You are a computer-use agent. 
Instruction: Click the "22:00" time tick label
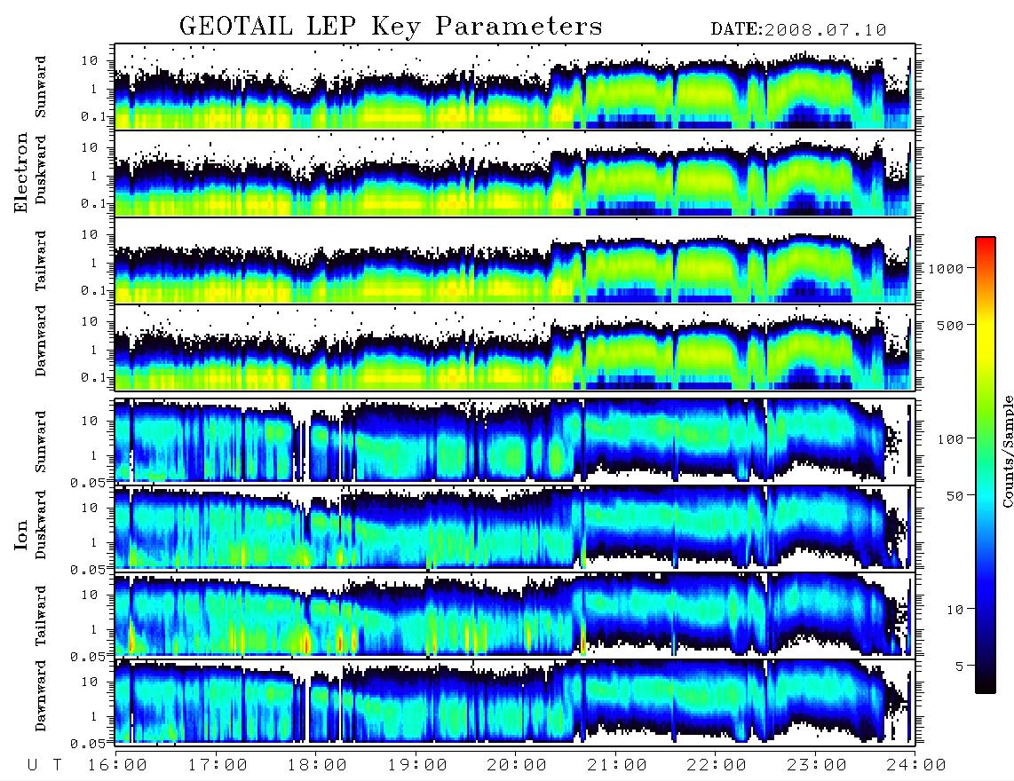pos(717,765)
